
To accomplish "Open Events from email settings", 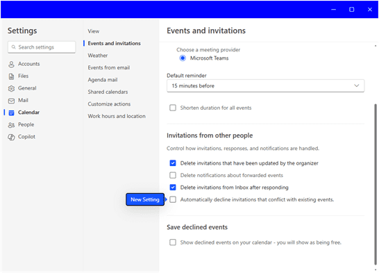I will [x=109, y=67].
